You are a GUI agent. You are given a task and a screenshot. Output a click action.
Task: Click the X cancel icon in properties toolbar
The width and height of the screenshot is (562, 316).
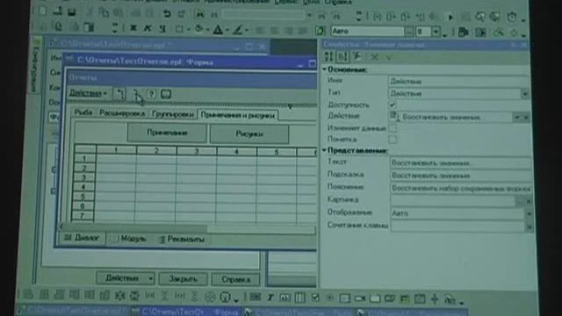tap(375, 57)
